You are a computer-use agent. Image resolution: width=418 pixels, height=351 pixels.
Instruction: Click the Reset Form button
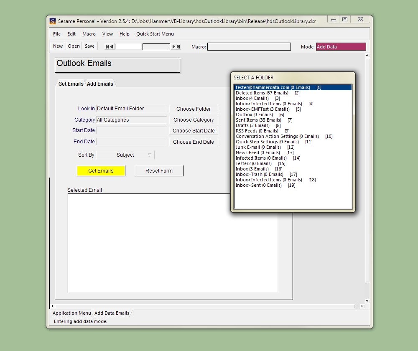(159, 171)
